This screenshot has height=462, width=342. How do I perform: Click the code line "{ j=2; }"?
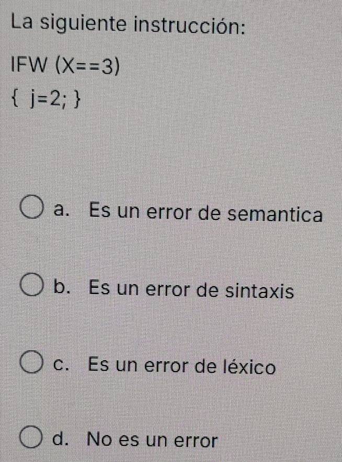[x=45, y=101]
